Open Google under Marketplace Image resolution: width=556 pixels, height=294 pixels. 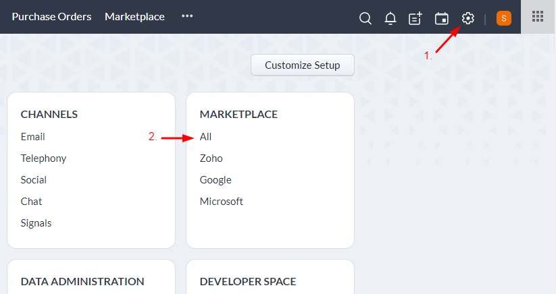click(x=216, y=180)
